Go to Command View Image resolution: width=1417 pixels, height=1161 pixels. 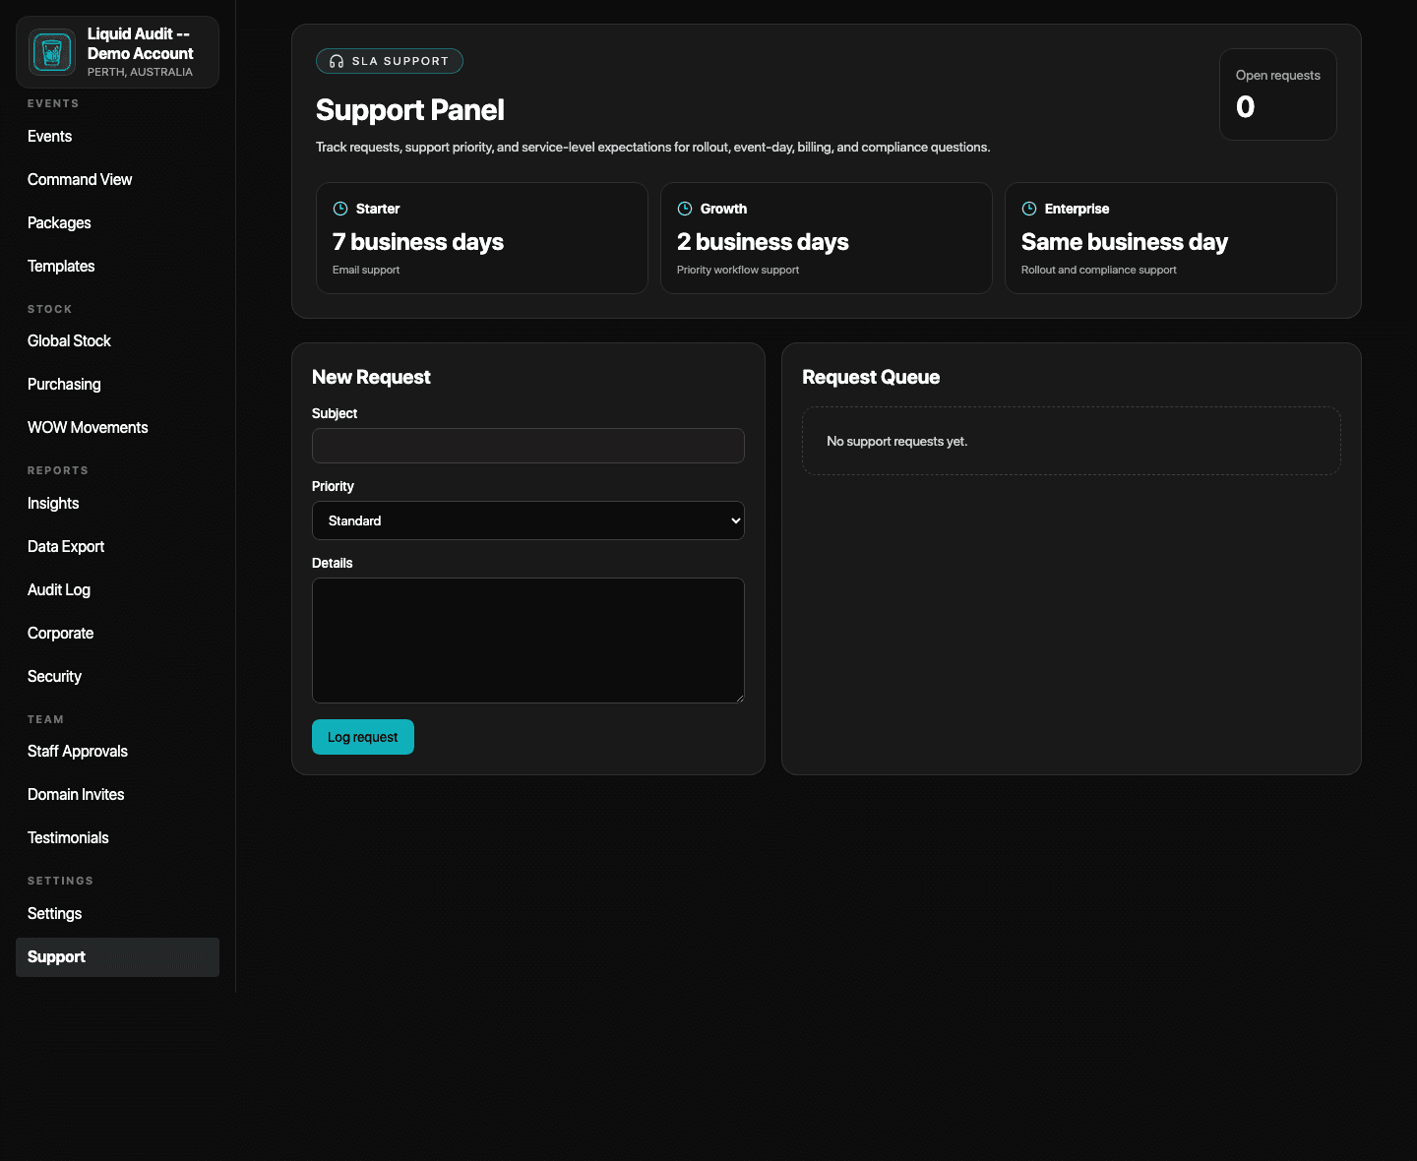pyautogui.click(x=117, y=180)
